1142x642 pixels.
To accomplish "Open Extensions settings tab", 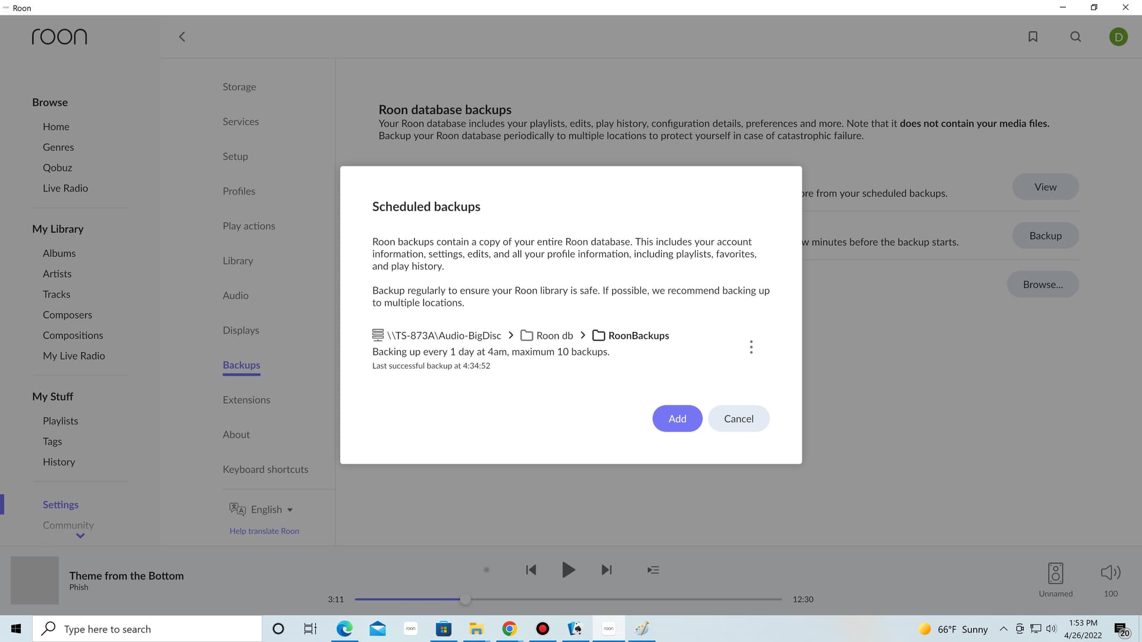I will tap(246, 400).
